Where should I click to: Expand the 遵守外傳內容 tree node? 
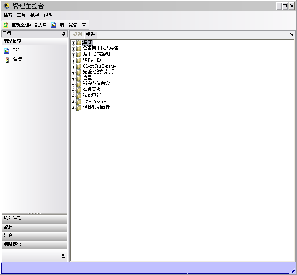(x=73, y=84)
